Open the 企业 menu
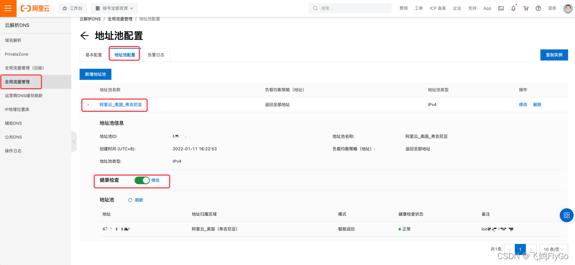 pos(457,8)
